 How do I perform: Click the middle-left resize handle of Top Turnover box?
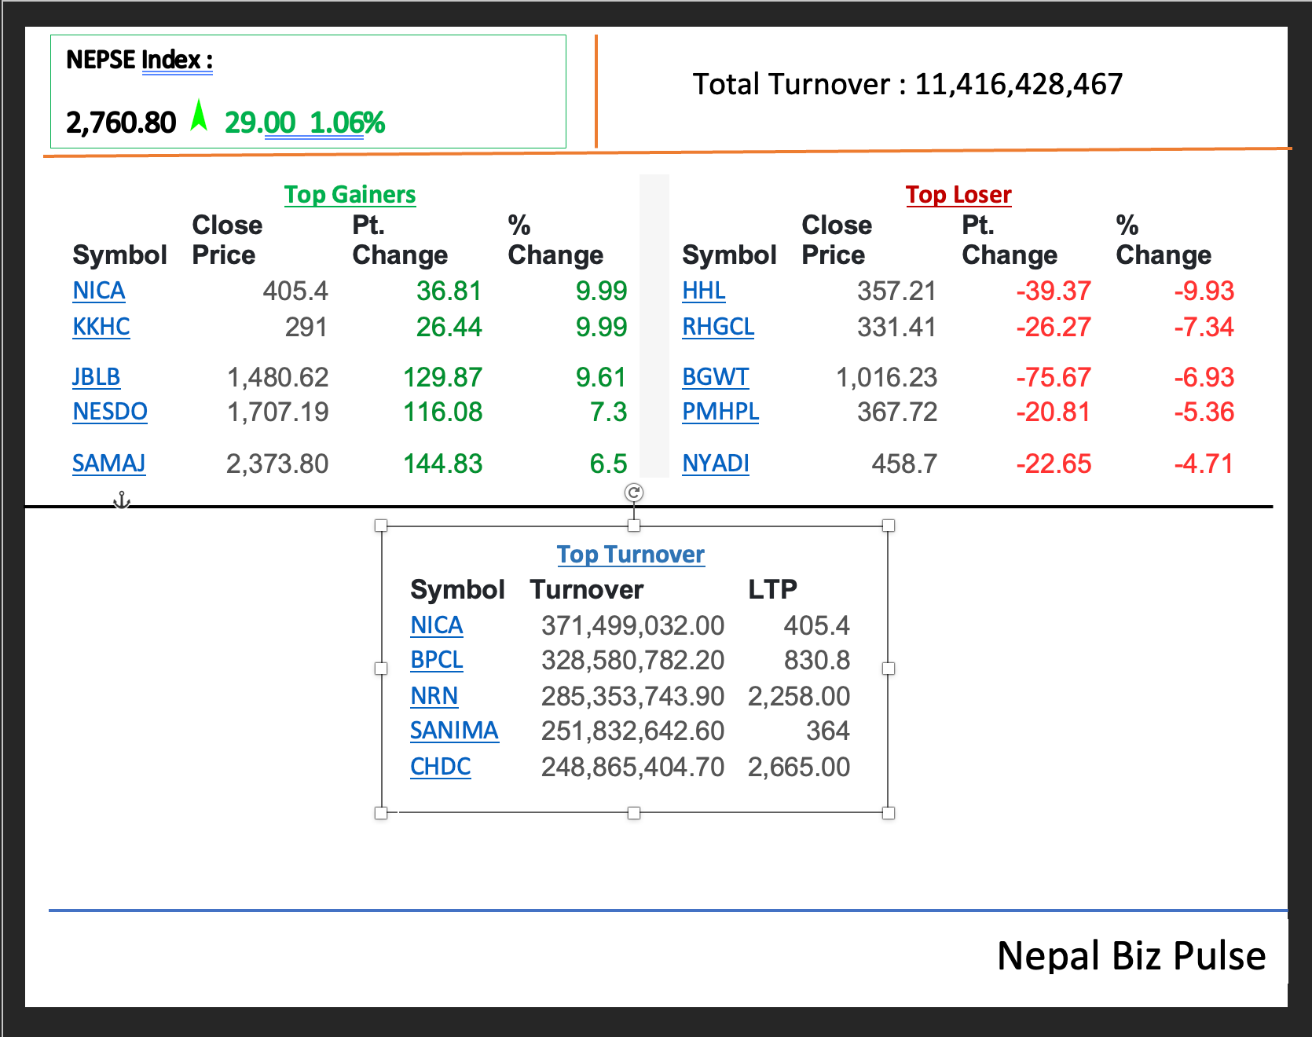(381, 669)
